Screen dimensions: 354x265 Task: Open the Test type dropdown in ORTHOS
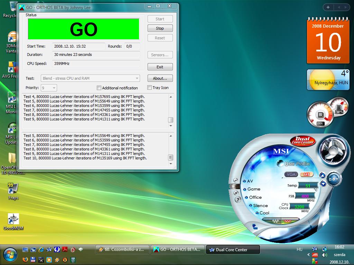click(x=90, y=78)
